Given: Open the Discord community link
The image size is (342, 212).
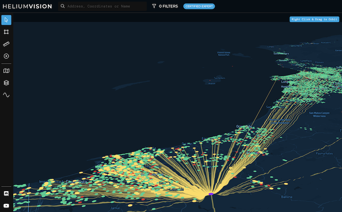Looking at the screenshot, I should tap(6, 194).
